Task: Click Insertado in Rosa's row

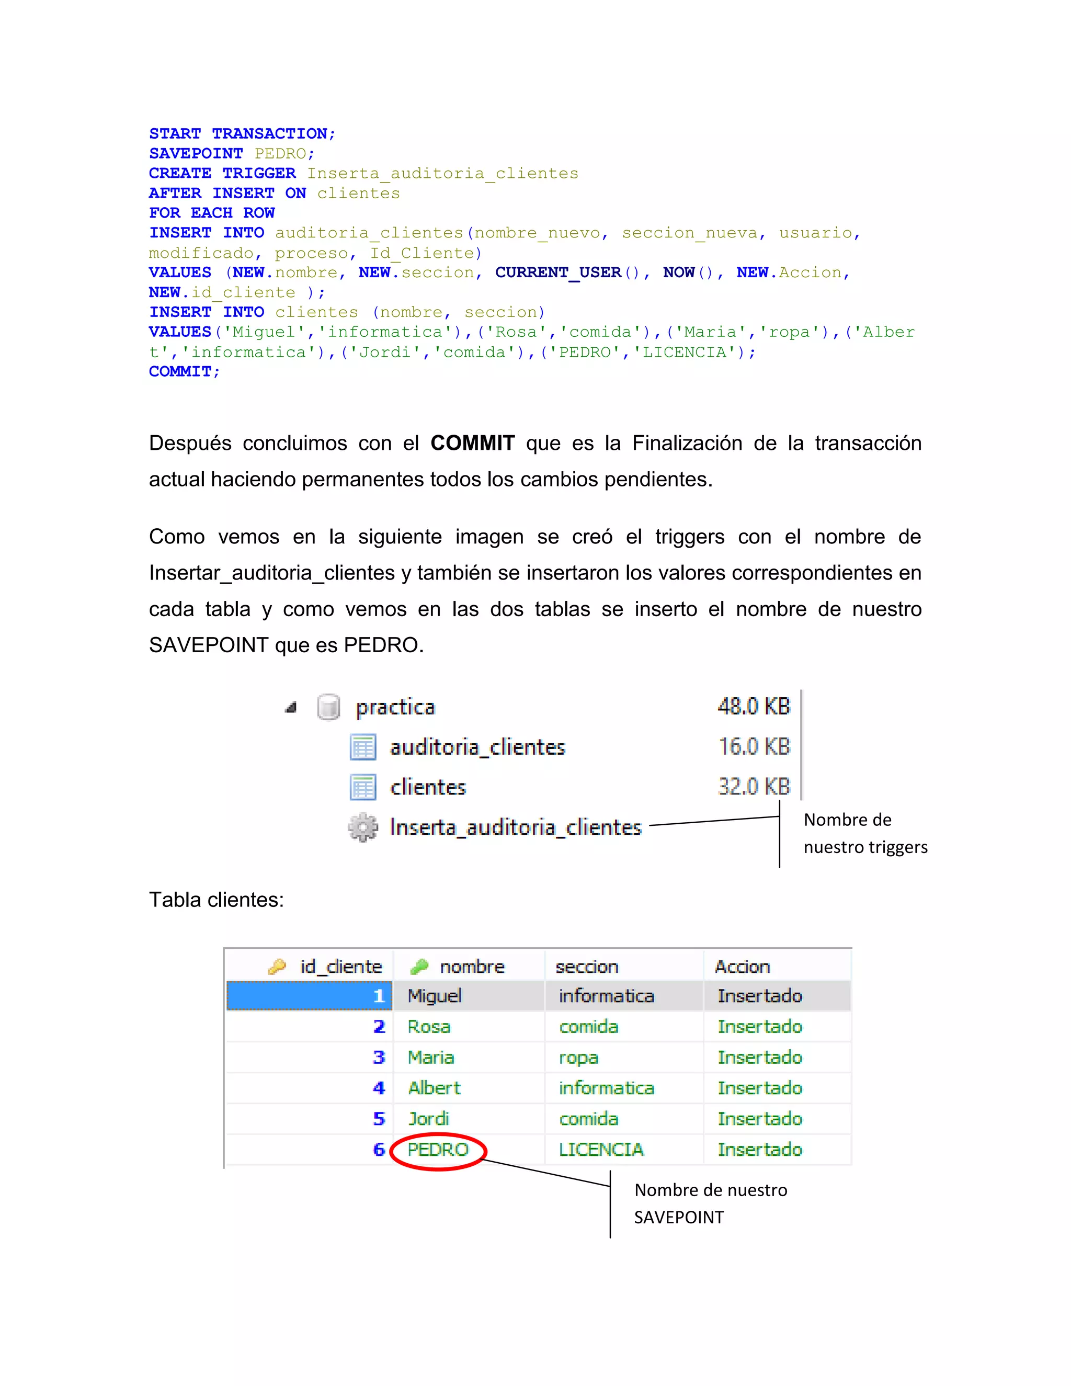Action: (777, 1026)
